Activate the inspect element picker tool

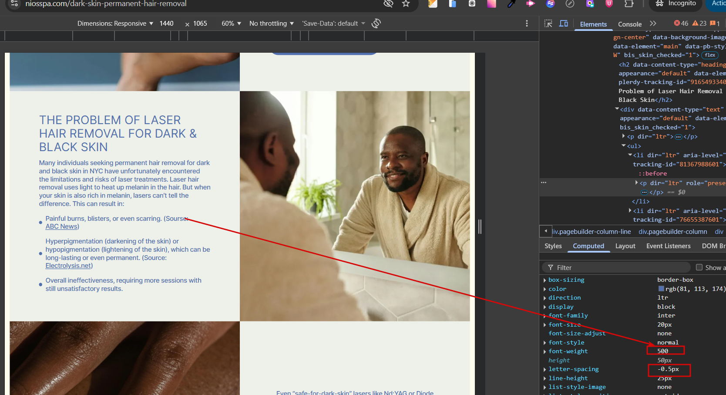click(548, 24)
